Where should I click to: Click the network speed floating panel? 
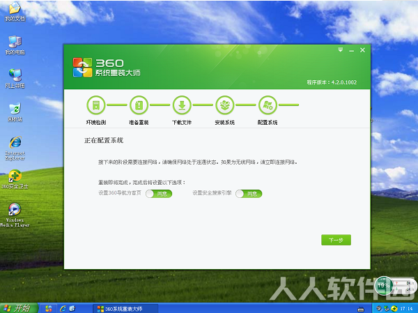click(403, 287)
